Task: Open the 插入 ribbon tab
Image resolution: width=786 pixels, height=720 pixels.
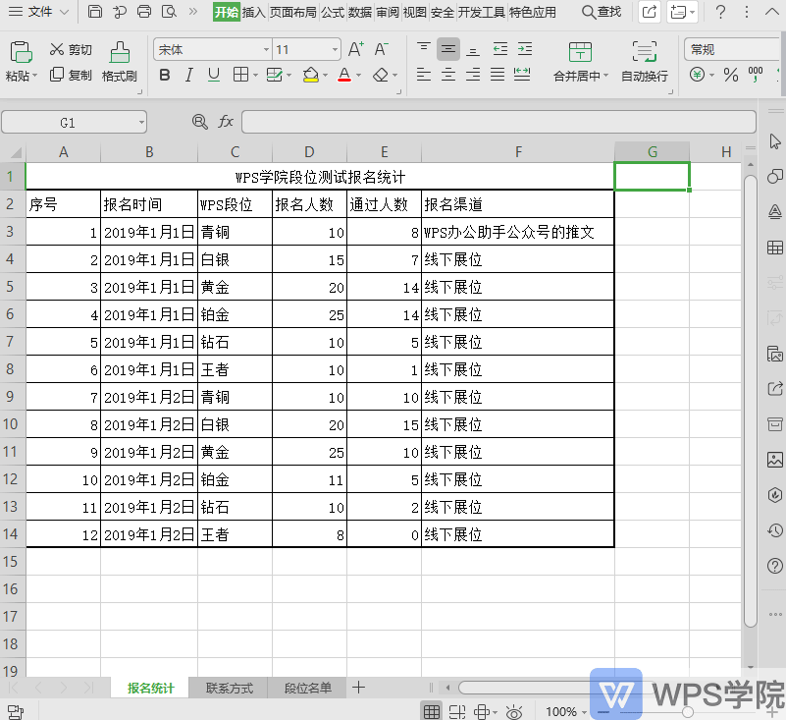Action: pyautogui.click(x=253, y=12)
